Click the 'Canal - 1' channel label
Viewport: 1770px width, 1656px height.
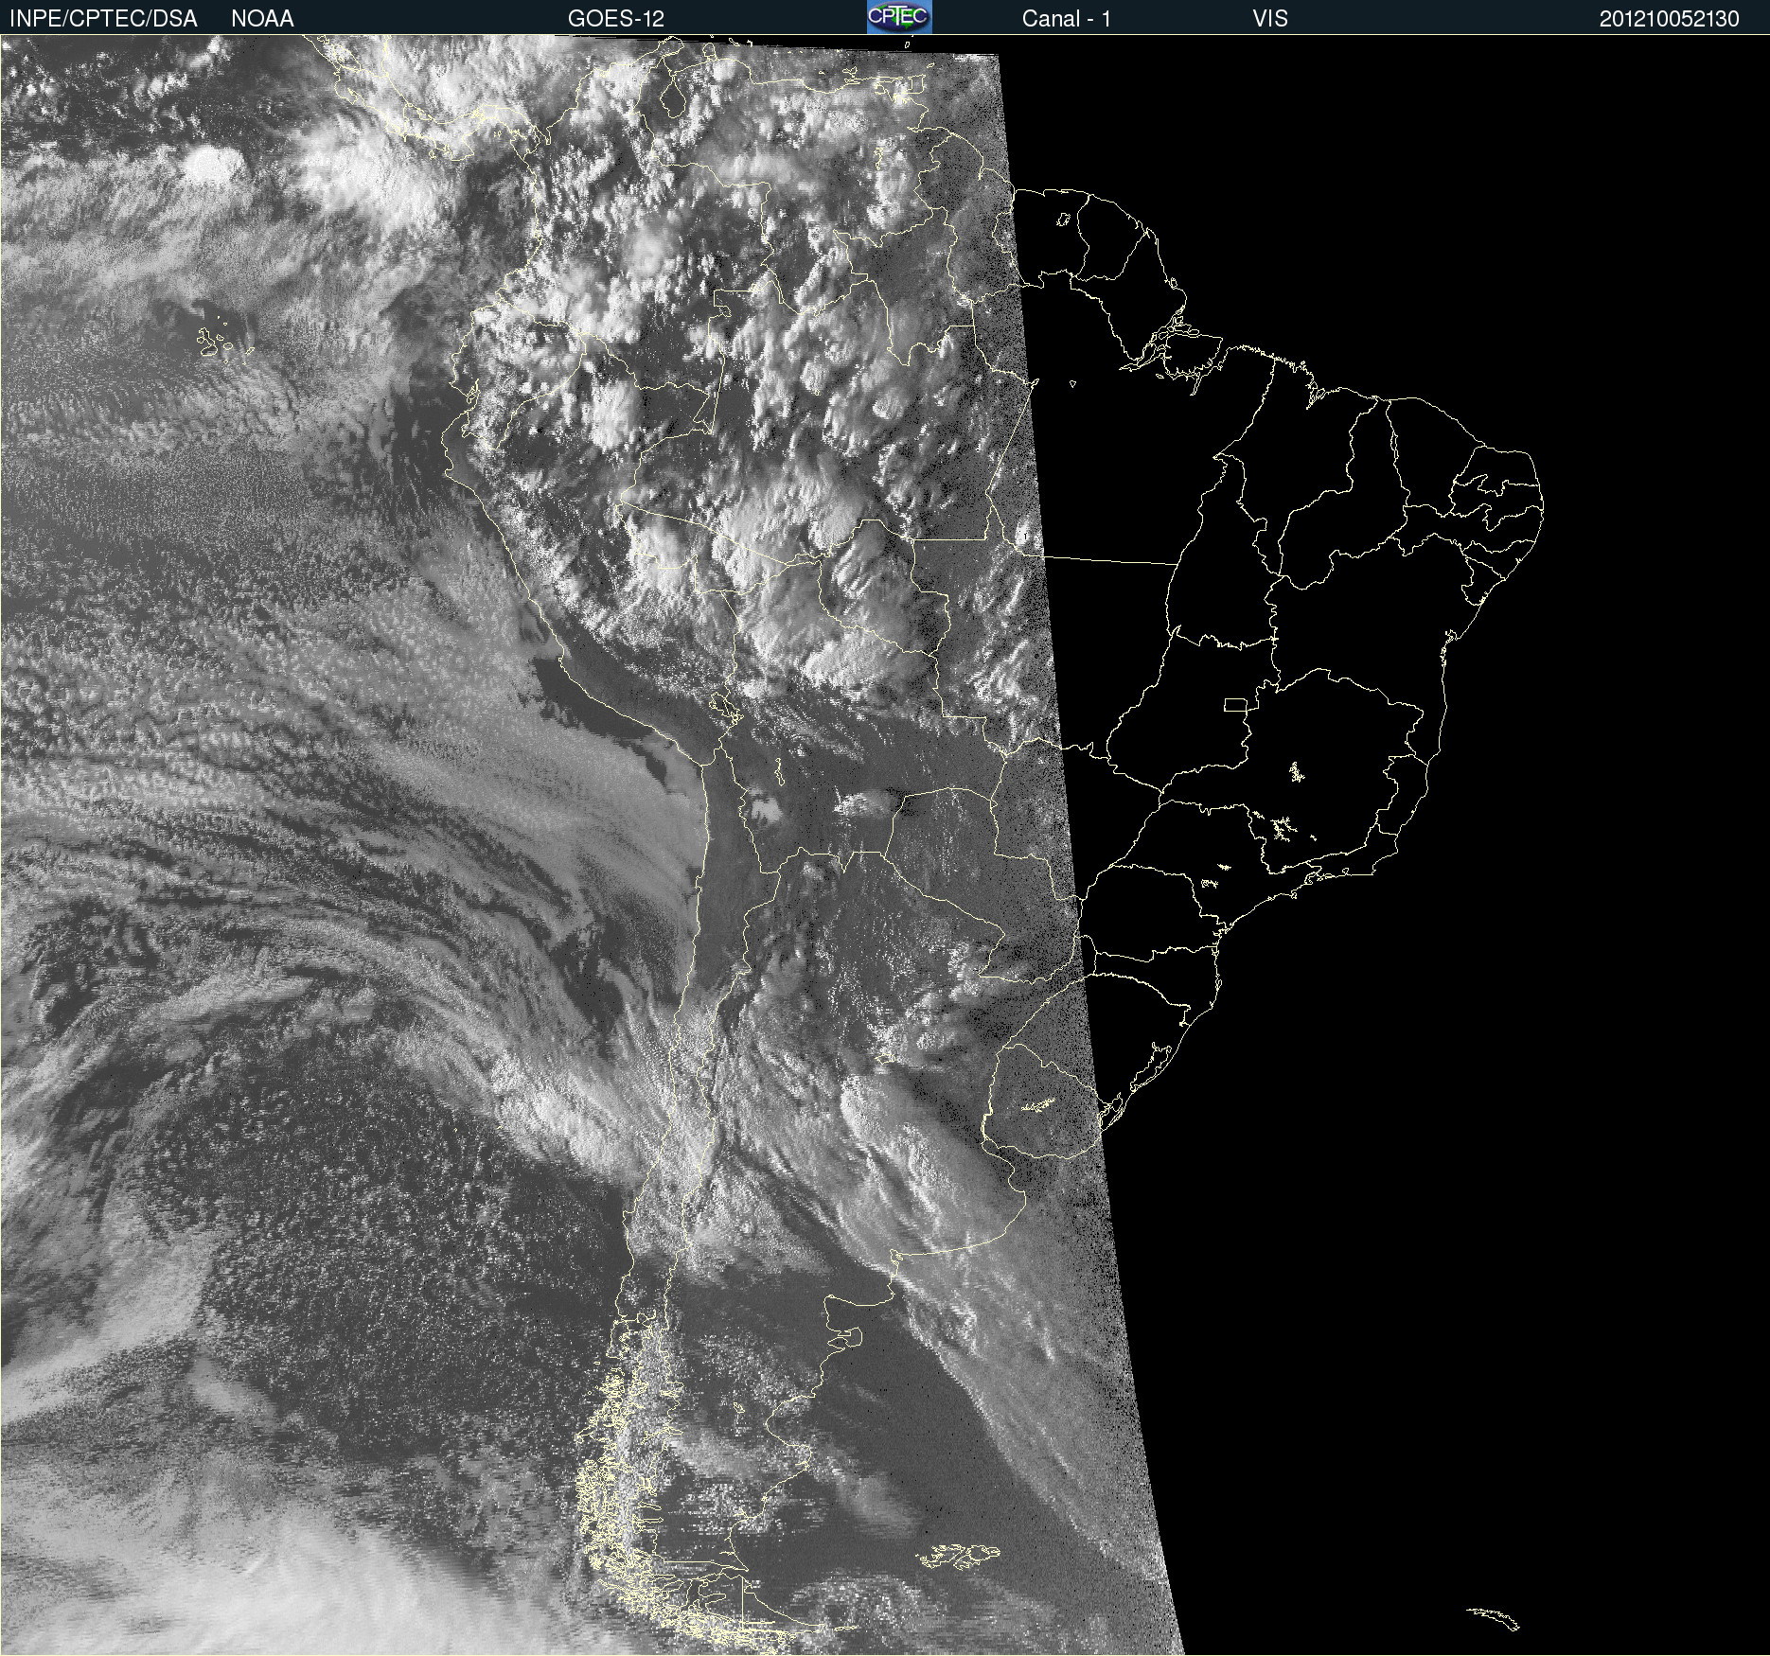point(1066,19)
